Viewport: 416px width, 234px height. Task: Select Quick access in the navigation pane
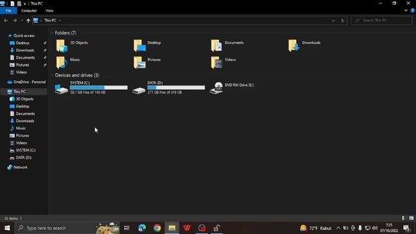(24, 36)
